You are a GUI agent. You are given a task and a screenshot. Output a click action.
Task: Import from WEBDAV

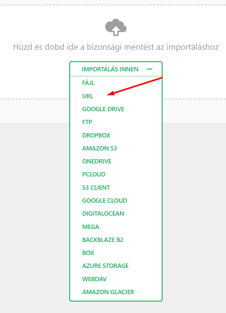tap(94, 279)
